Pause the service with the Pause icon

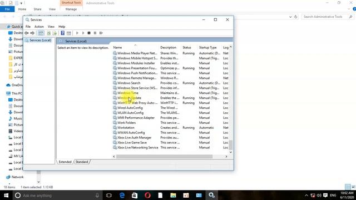[95, 33]
